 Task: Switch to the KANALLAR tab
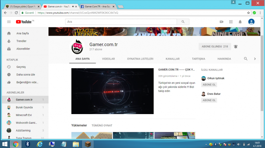pos(173,59)
